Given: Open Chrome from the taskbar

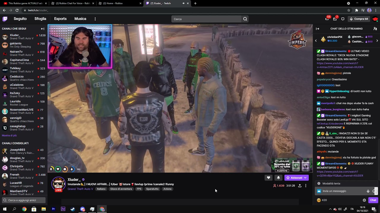Looking at the screenshot, I should coord(24,209).
